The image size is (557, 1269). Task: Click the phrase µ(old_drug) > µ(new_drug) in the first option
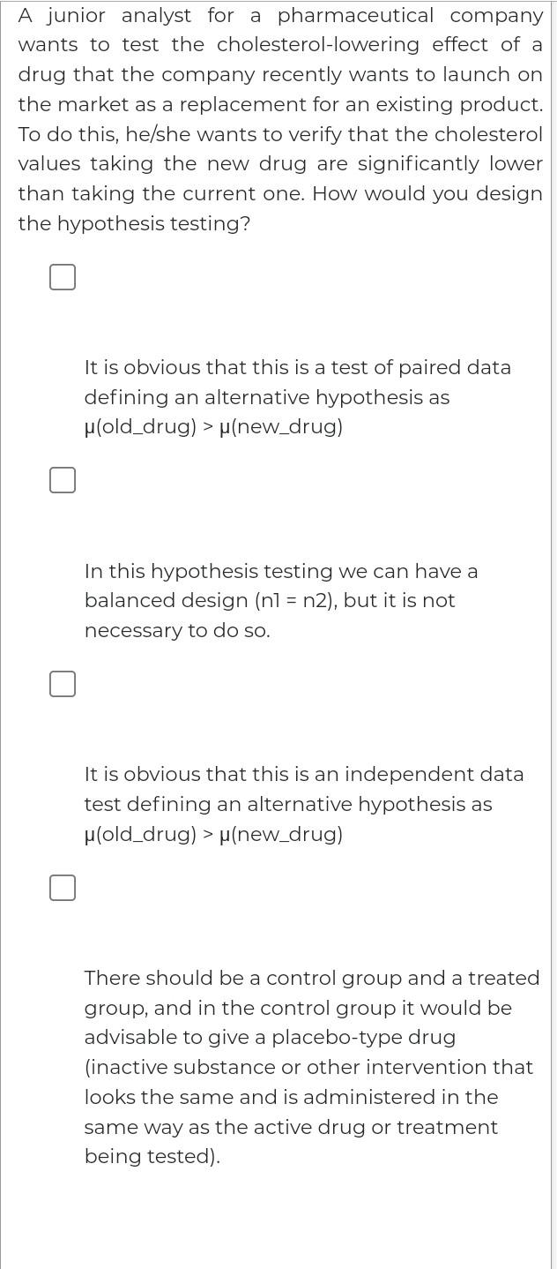click(214, 427)
